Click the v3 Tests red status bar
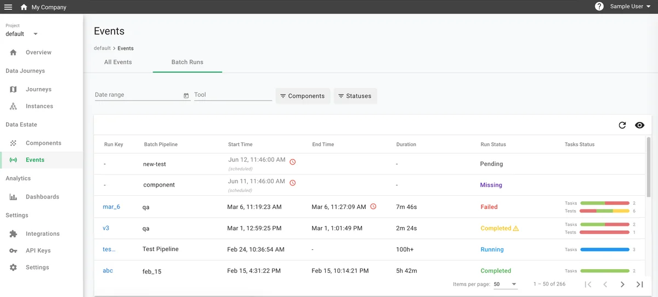The width and height of the screenshot is (658, 297). click(x=604, y=232)
